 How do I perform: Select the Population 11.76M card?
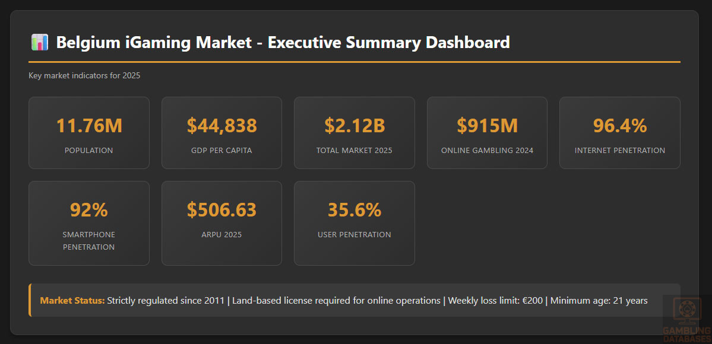(x=89, y=133)
